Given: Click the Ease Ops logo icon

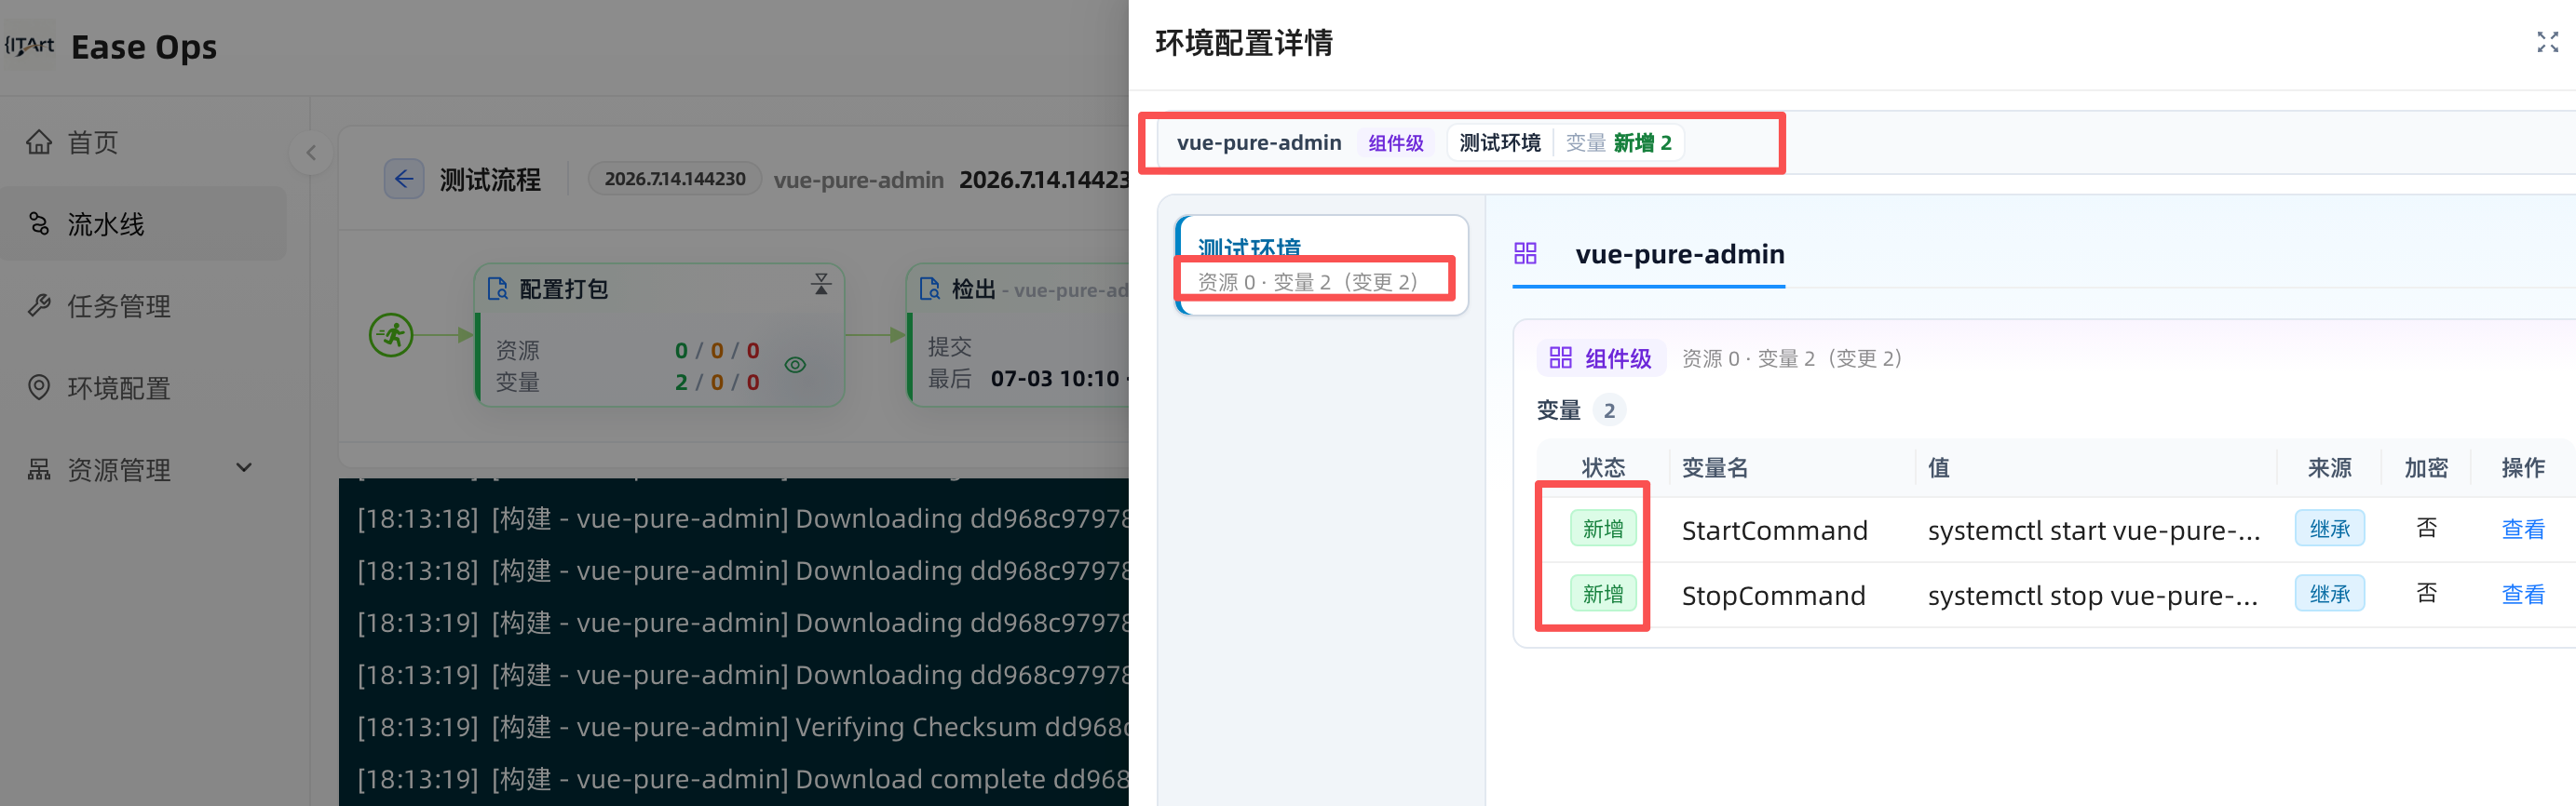Looking at the screenshot, I should pos(30,46).
